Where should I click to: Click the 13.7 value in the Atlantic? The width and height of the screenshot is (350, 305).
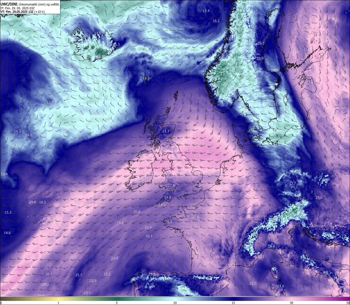coord(50,102)
